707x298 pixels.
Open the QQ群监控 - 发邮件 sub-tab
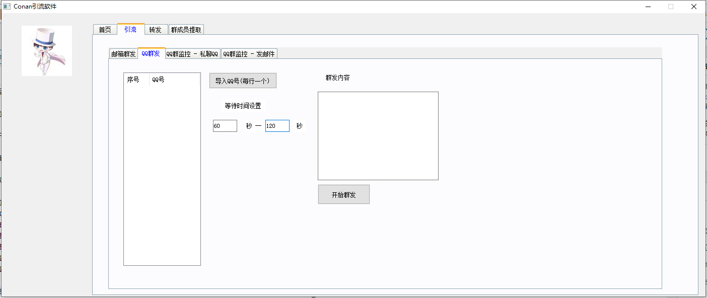pos(249,54)
